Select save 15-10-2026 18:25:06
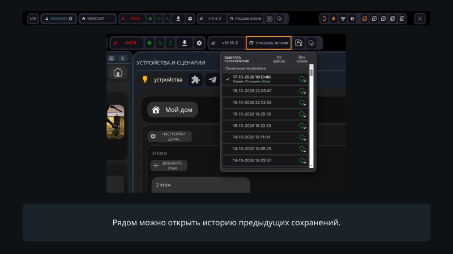453x254 pixels. 265,114
